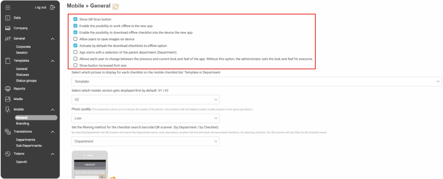The height and width of the screenshot is (179, 443).
Task: Collapse the Templates section chevron
Action: coord(53,61)
